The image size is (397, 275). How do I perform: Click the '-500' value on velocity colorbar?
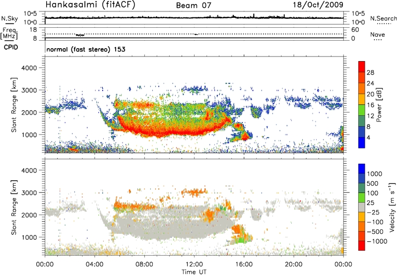[375, 231]
